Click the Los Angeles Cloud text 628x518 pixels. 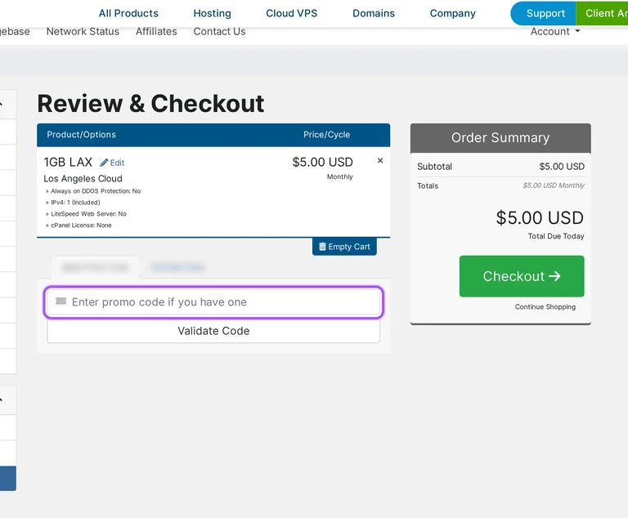tap(83, 179)
